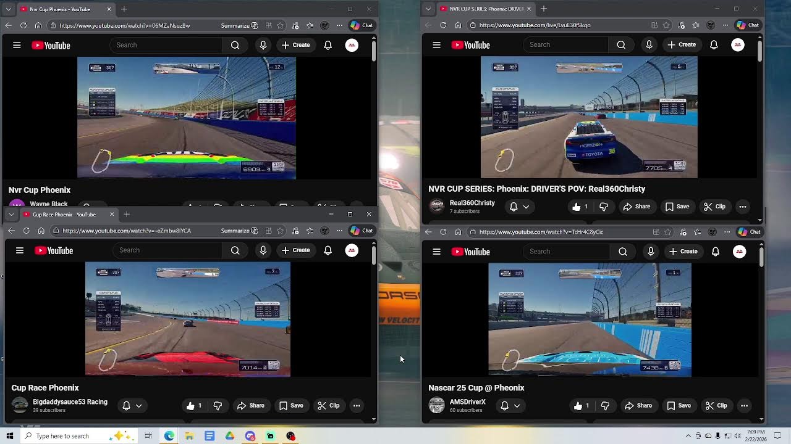Image resolution: width=791 pixels, height=444 pixels.
Task: Expand Real360Christy subscription chevron
Action: point(526,207)
